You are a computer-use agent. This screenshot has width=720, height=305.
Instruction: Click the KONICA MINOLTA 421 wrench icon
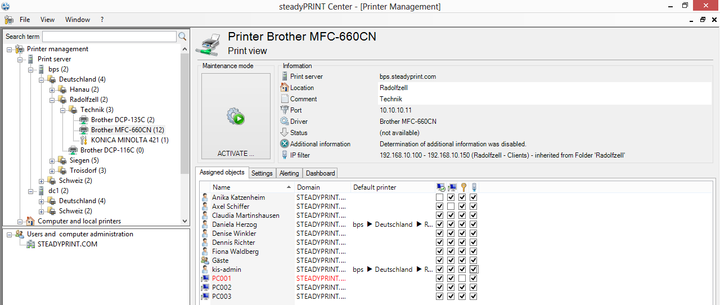(x=84, y=140)
